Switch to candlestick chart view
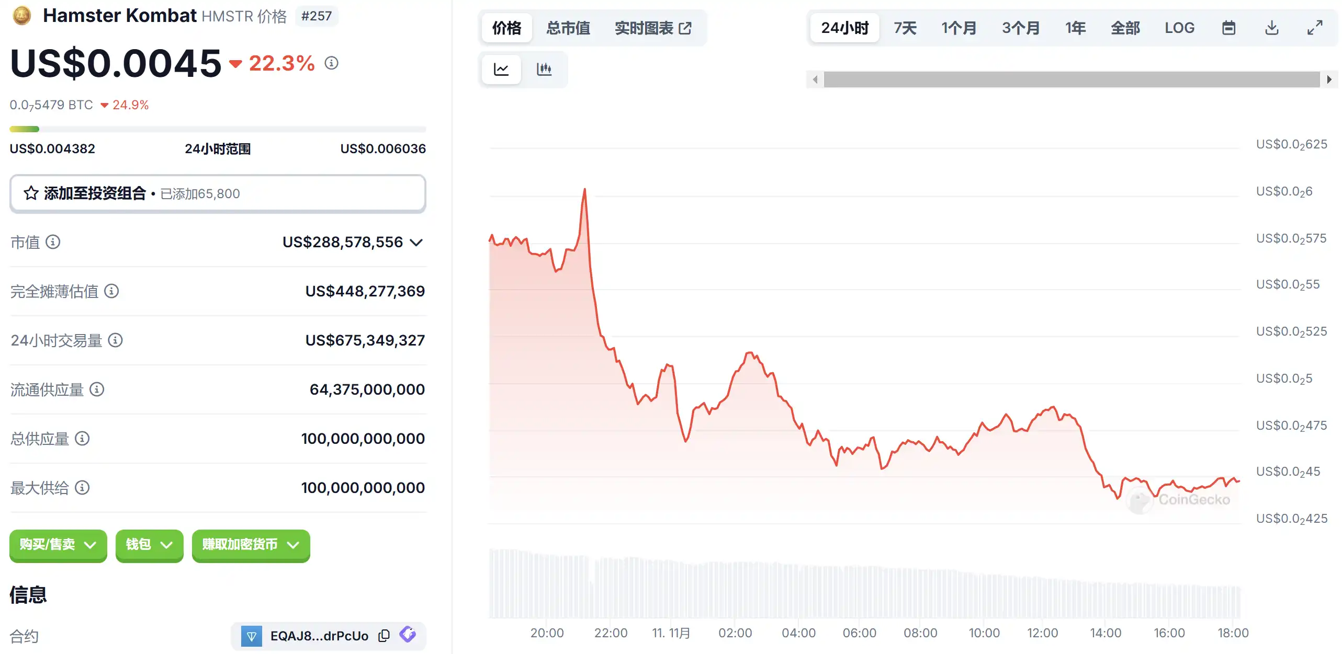Screen dimensions: 1342x654 pyautogui.click(x=544, y=69)
